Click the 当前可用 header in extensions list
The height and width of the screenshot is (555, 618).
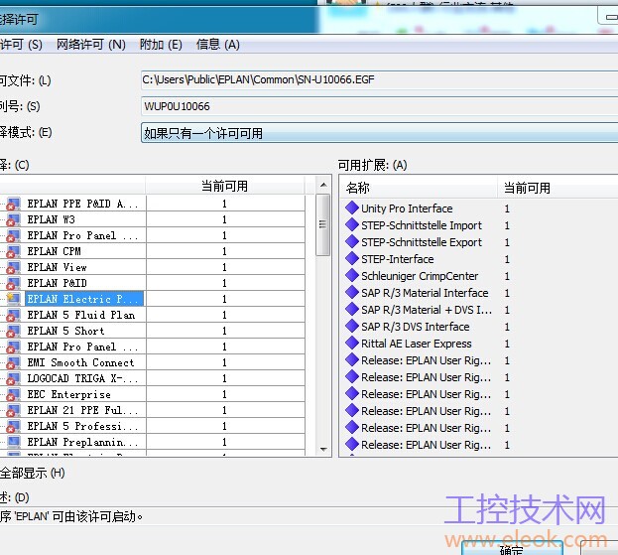527,188
